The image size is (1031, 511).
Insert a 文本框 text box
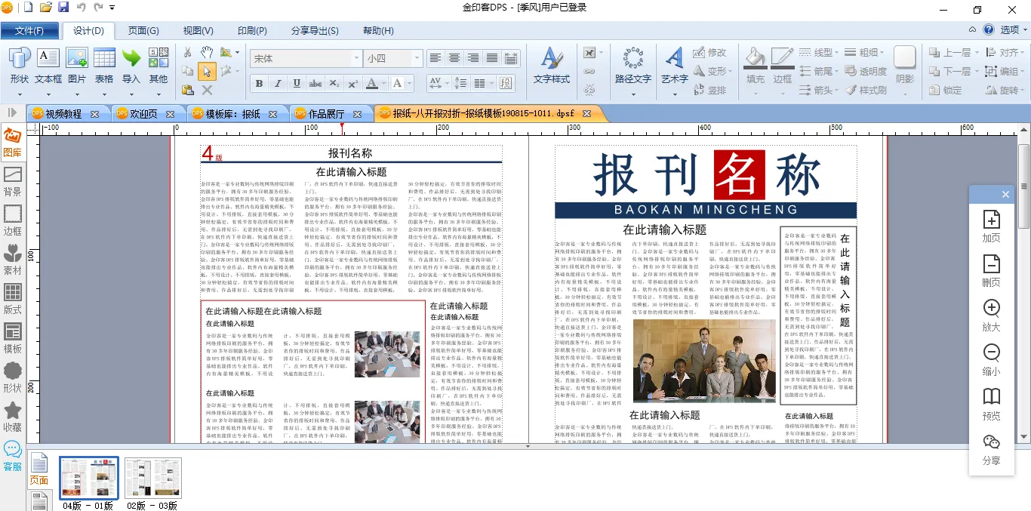(48, 65)
